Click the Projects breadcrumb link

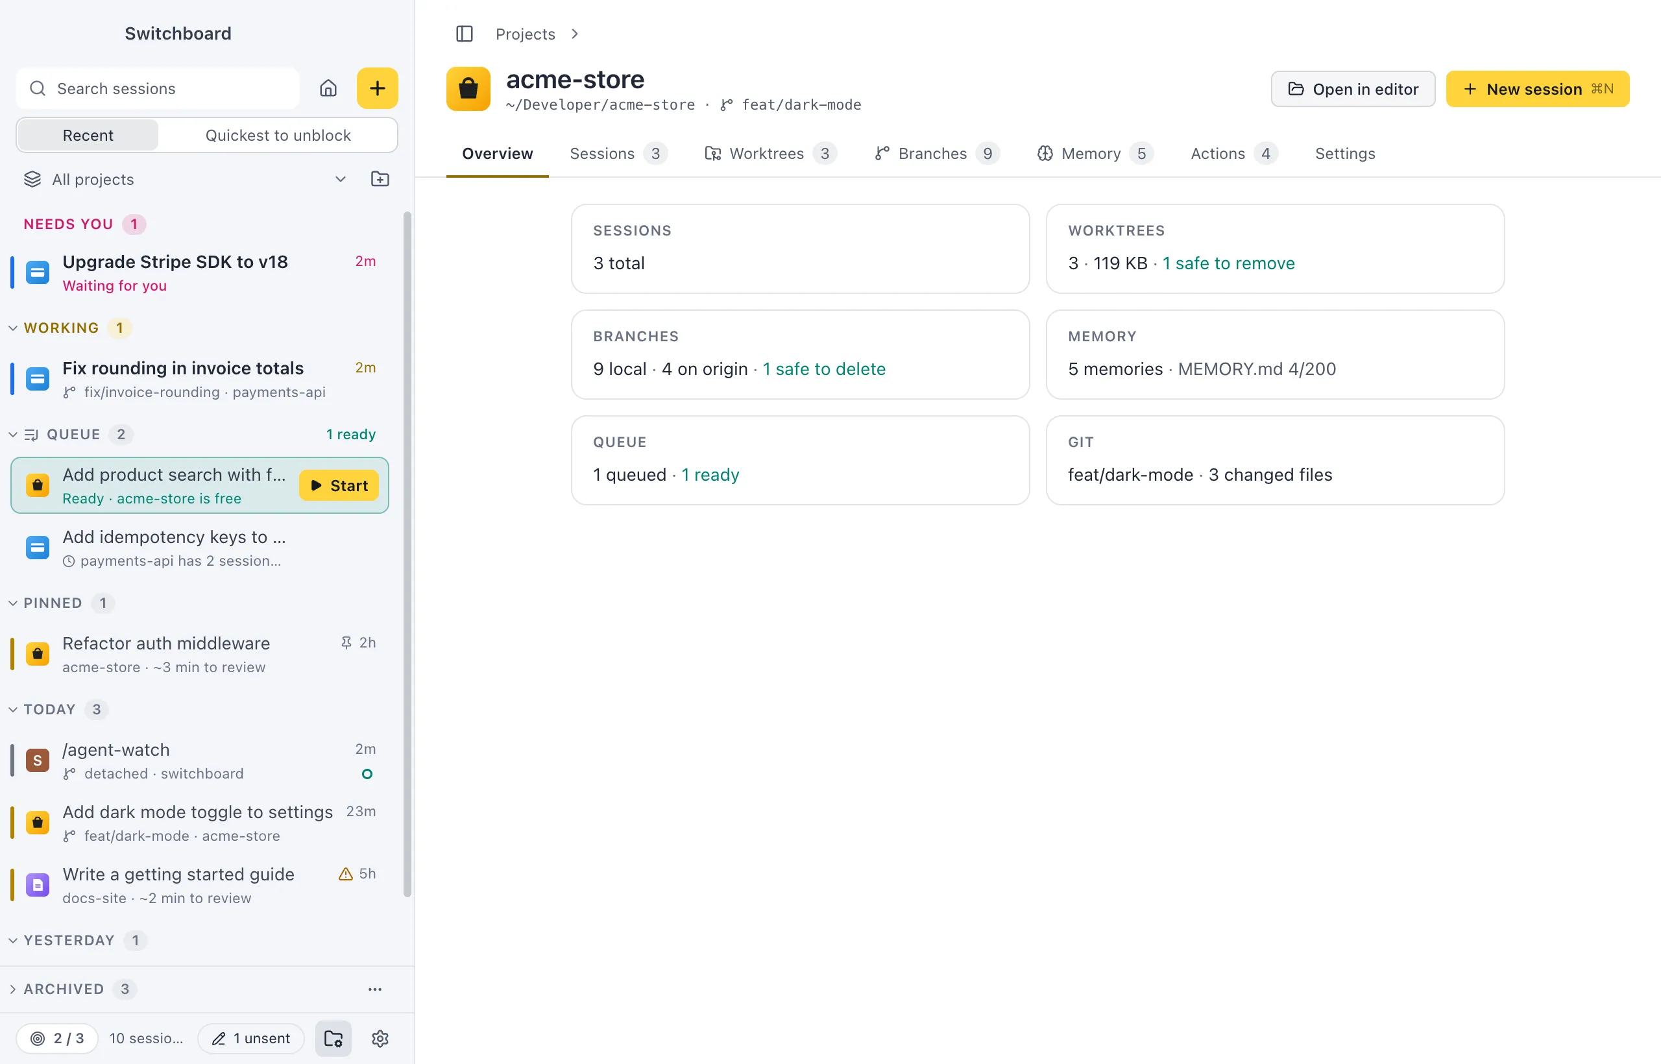(525, 34)
